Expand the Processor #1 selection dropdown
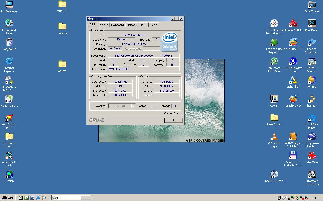 133,106
